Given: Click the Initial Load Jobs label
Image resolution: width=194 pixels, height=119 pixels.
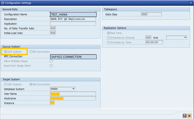Looking at the screenshot, I should pyautogui.click(x=13, y=33).
